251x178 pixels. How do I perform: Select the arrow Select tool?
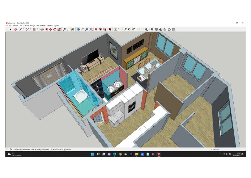(11, 29)
